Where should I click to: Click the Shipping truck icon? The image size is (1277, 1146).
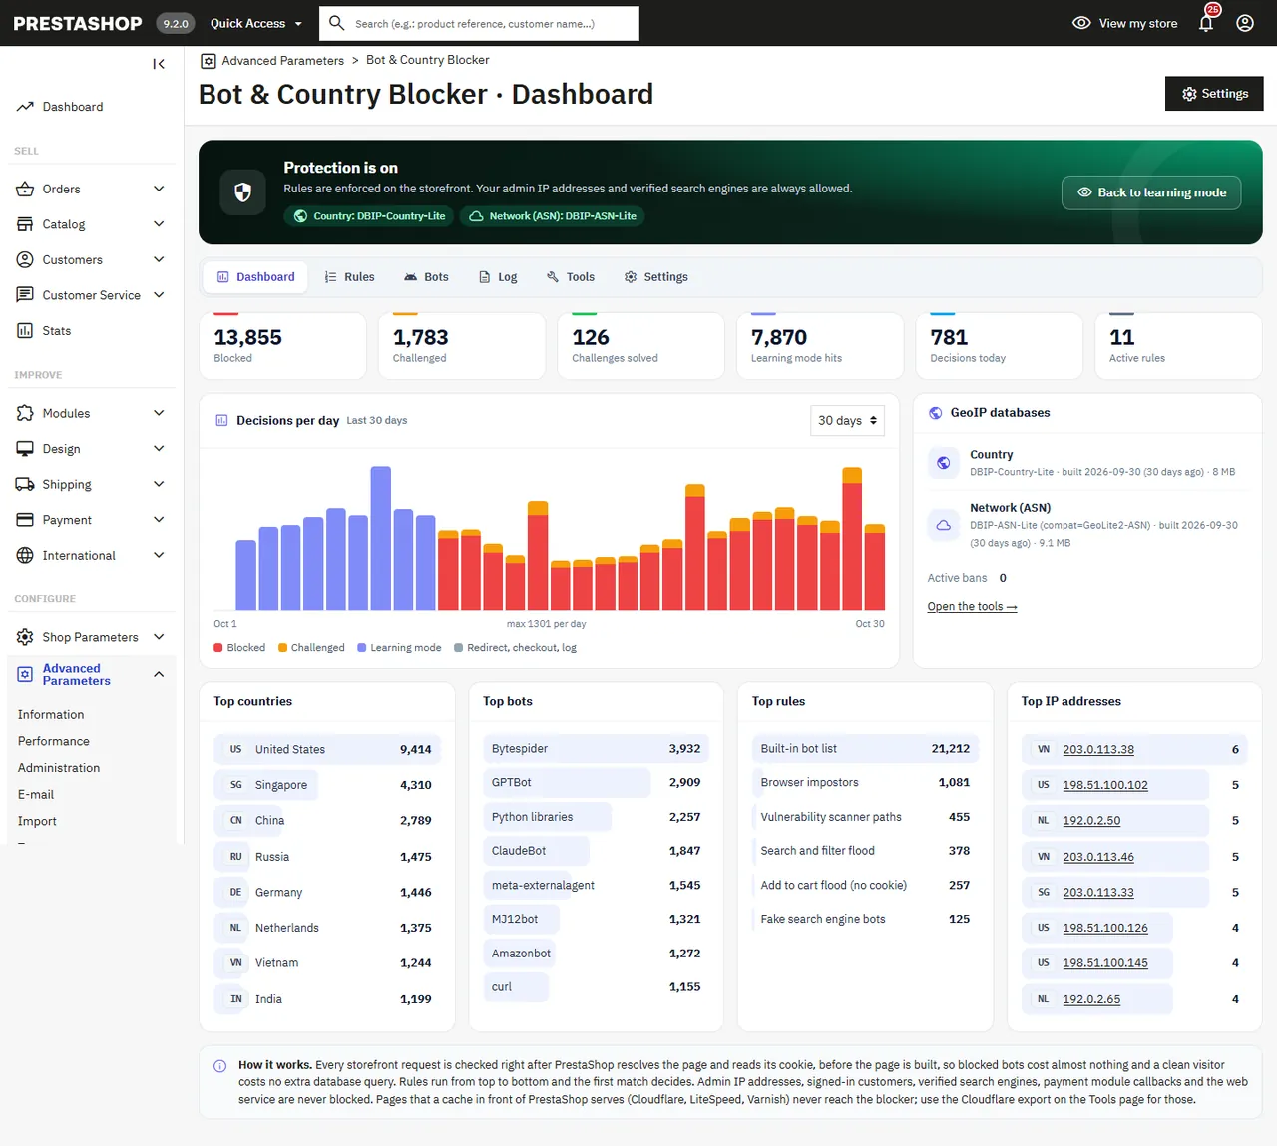coord(25,484)
